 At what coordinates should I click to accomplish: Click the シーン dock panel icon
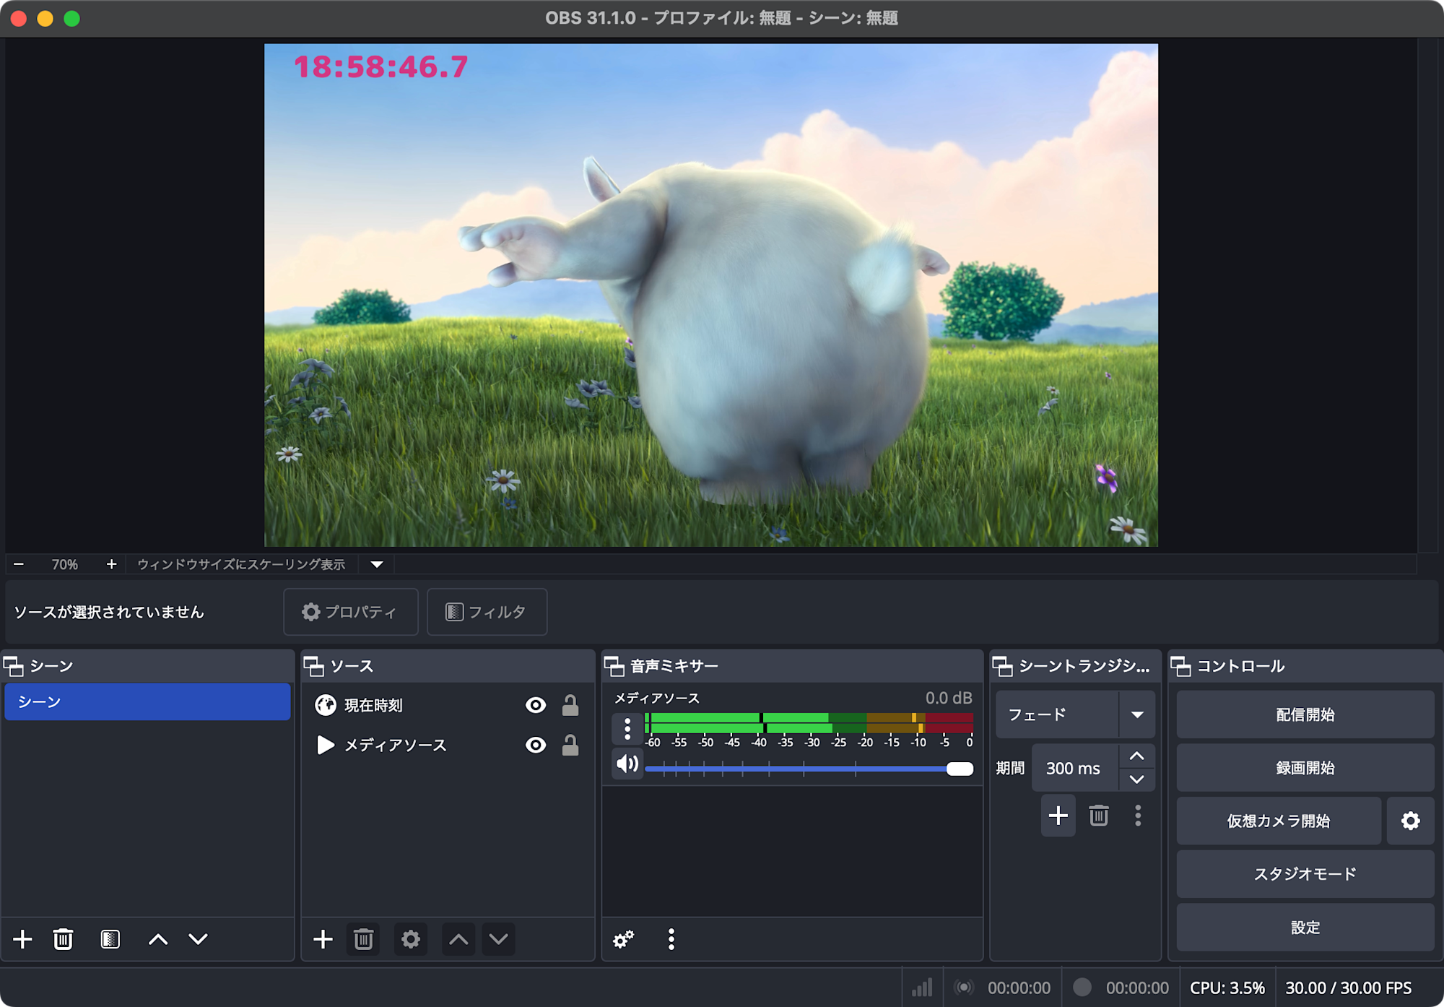tap(14, 666)
